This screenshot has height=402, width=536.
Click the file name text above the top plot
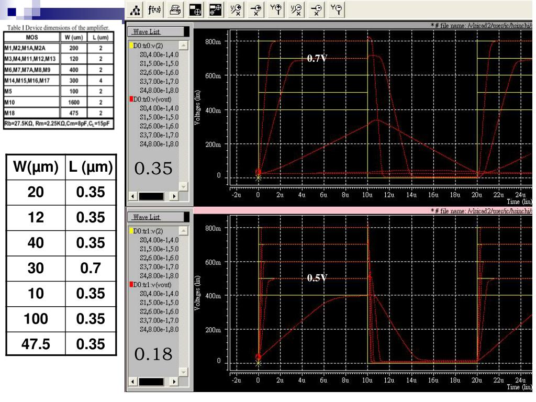[482, 25]
